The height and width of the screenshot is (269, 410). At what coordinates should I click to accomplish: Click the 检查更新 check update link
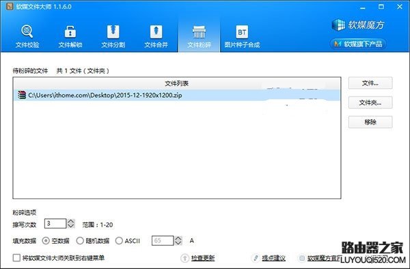[203, 258]
